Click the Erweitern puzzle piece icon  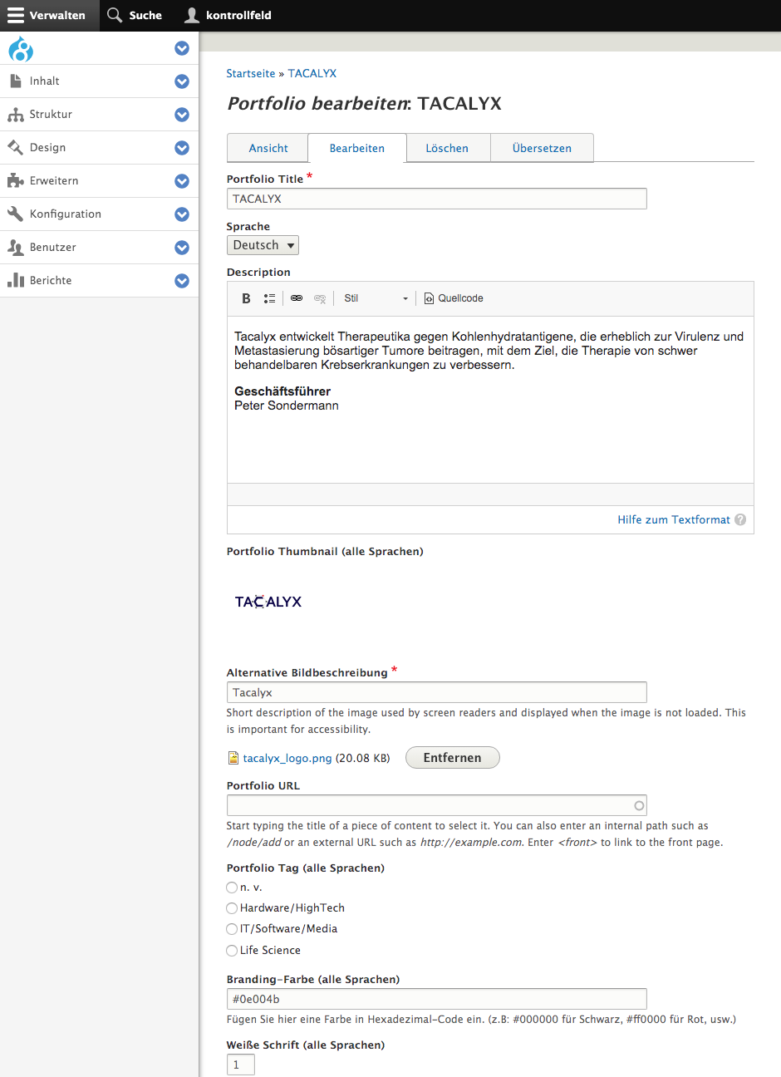(x=15, y=180)
